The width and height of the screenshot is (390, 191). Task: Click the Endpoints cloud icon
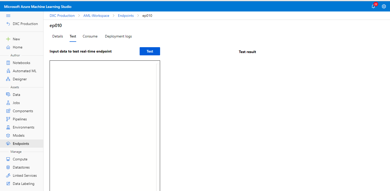coord(8,144)
